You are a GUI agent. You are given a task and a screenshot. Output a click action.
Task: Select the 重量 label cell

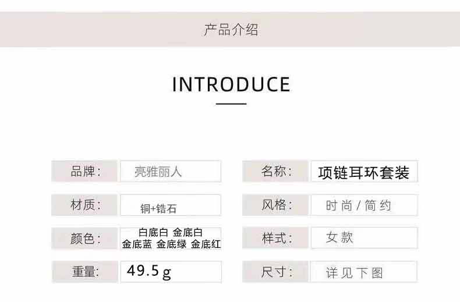pos(86,271)
